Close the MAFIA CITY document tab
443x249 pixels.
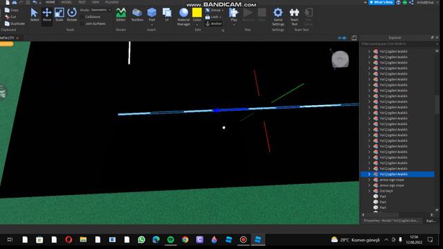click(17, 38)
